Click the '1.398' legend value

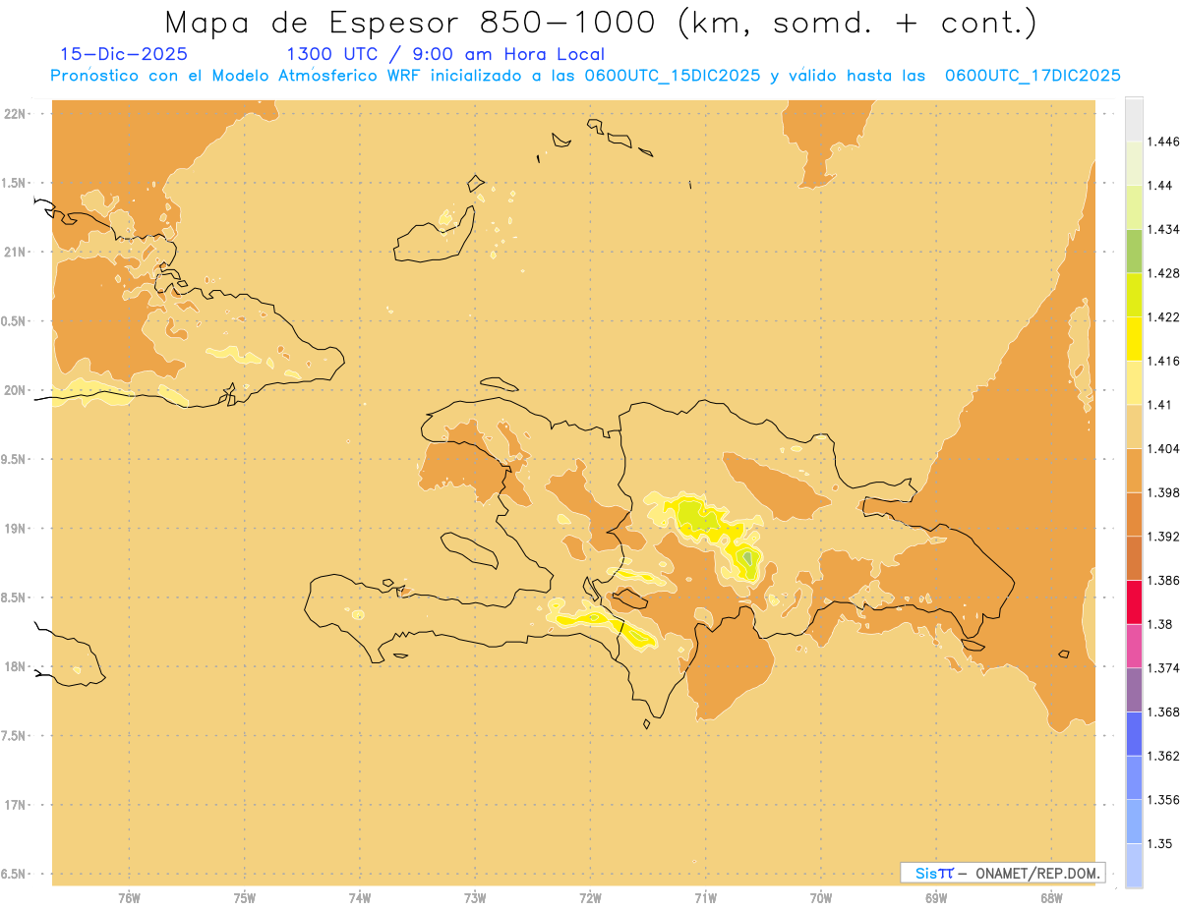[1164, 492]
